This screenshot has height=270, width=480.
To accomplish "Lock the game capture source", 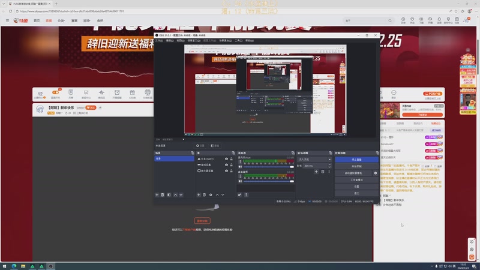I will click(x=231, y=164).
